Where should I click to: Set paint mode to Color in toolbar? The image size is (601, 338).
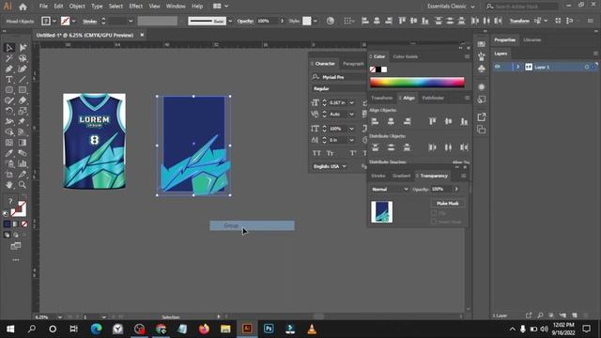click(8, 224)
